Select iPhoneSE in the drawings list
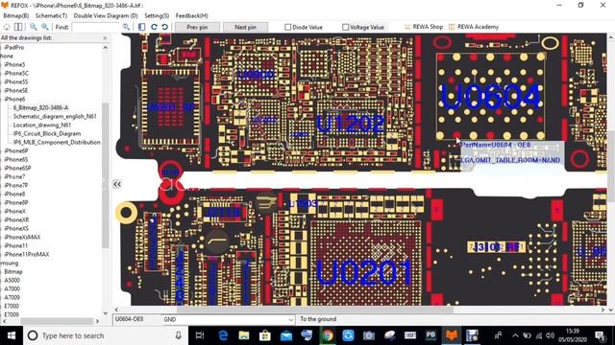The width and height of the screenshot is (615, 345). 16,90
